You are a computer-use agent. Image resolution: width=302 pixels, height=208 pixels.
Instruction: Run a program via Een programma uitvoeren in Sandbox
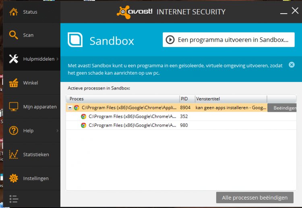tap(228, 40)
